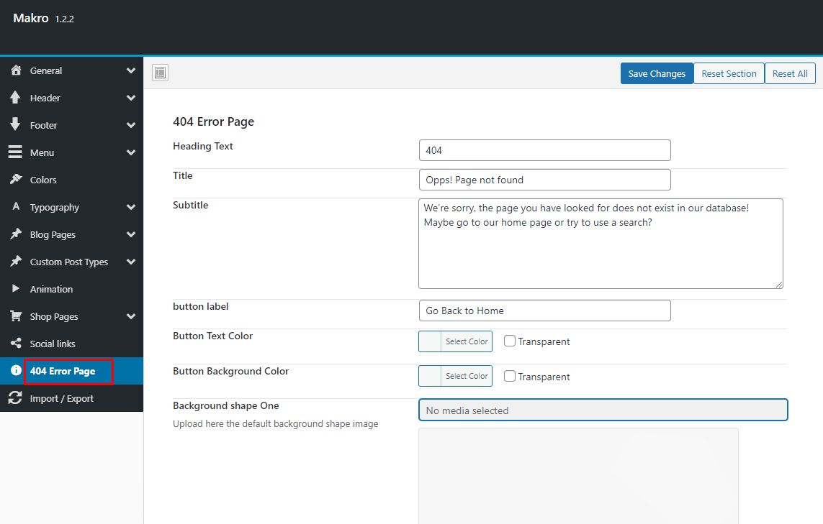Click the home icon next to General

pos(17,70)
